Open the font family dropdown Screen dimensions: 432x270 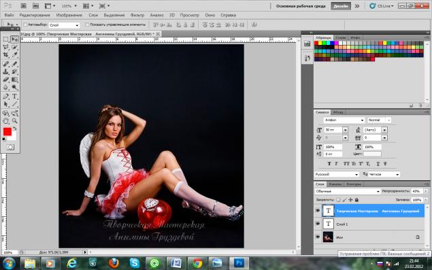coord(344,120)
